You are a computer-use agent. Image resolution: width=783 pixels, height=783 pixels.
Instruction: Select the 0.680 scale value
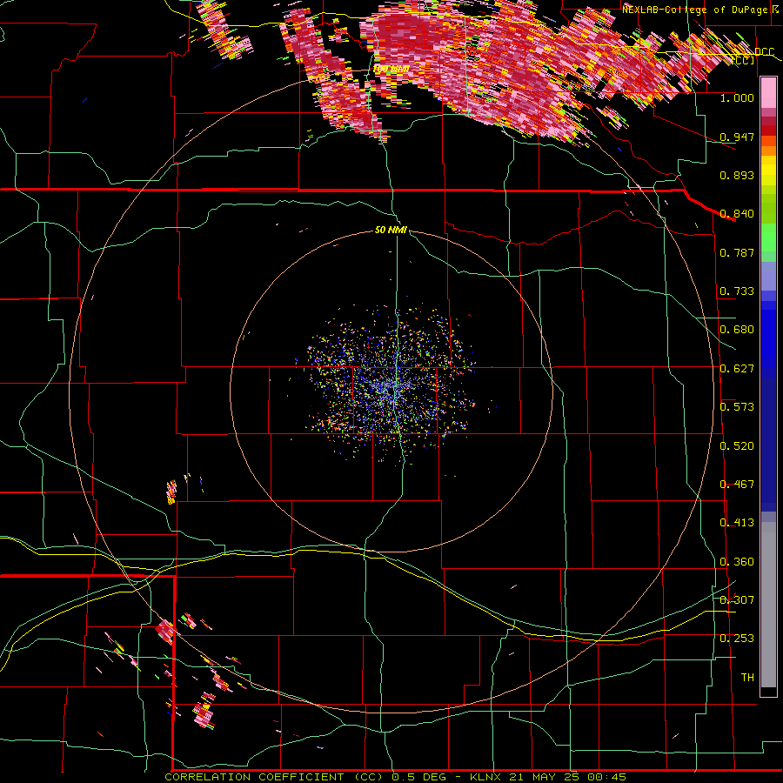tap(737, 330)
